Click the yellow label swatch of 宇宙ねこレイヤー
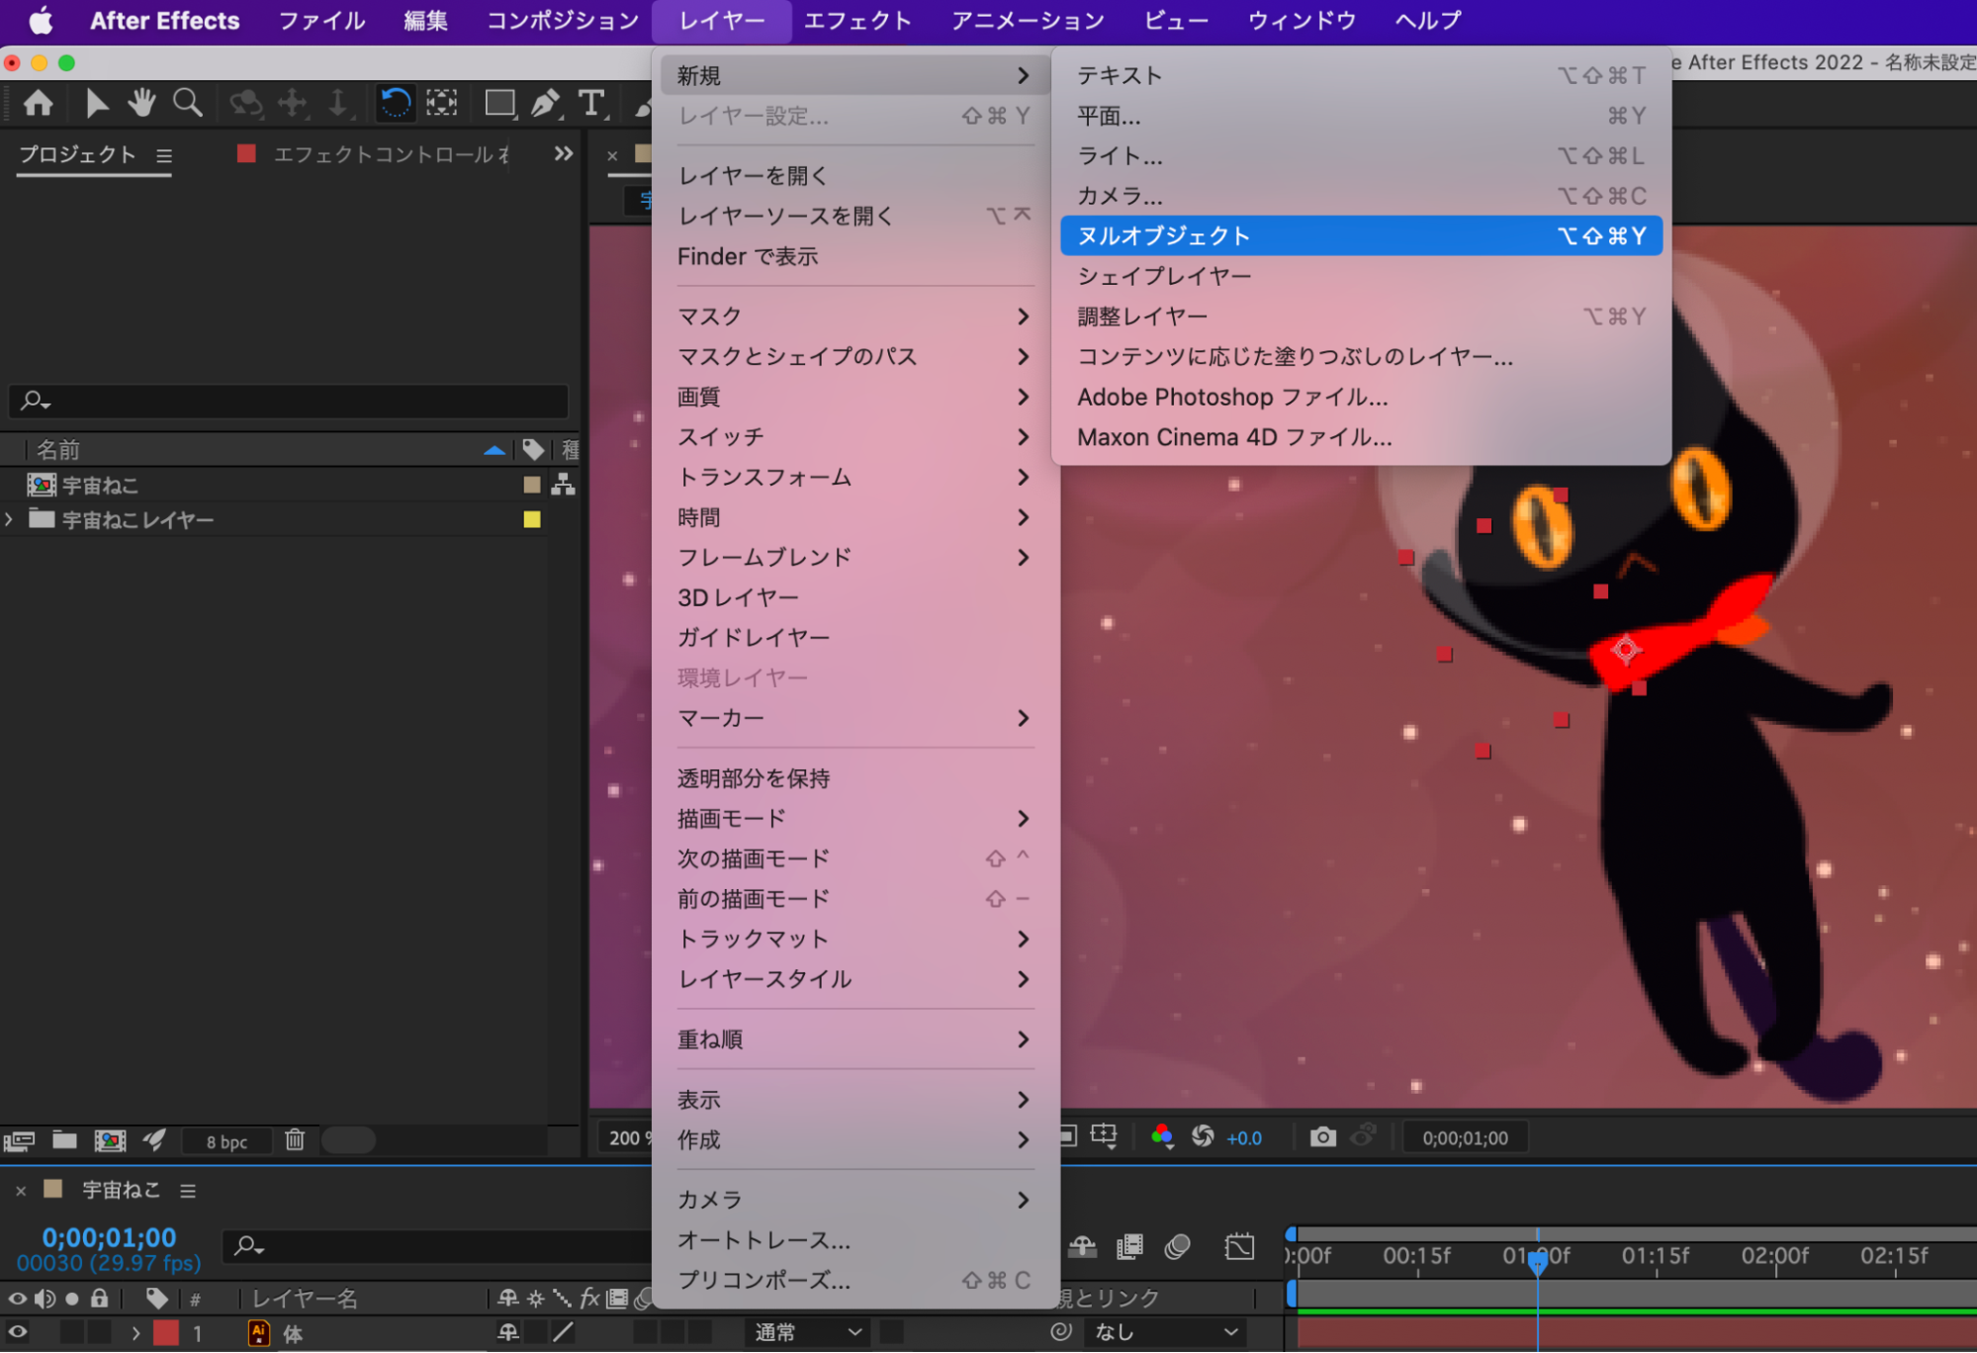This screenshot has width=1977, height=1353. (532, 519)
